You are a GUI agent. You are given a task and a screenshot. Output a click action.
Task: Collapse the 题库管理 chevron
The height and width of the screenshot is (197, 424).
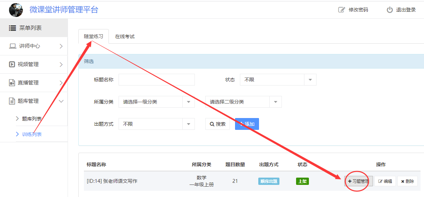pos(61,101)
